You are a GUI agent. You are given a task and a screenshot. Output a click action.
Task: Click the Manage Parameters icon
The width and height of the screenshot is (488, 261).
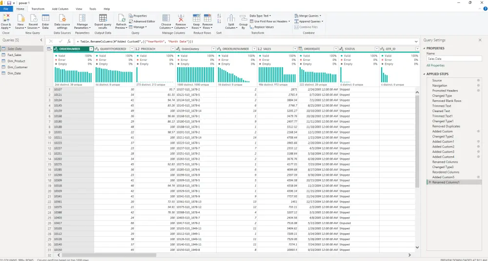82,18
